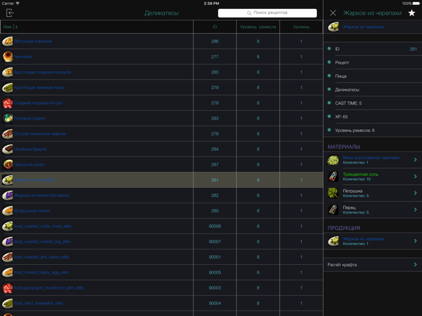Viewport: 422px width, 316px height.
Task: Click the ID cell 282
Action: pyautogui.click(x=215, y=196)
